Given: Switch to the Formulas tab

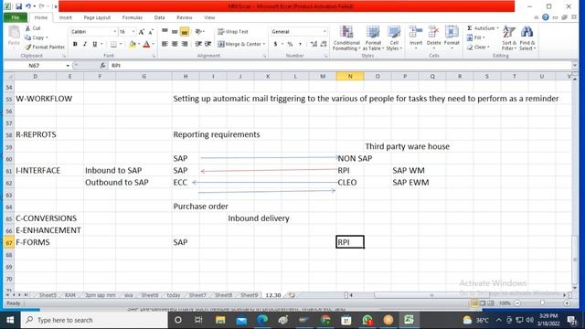Looking at the screenshot, I should tap(132, 17).
